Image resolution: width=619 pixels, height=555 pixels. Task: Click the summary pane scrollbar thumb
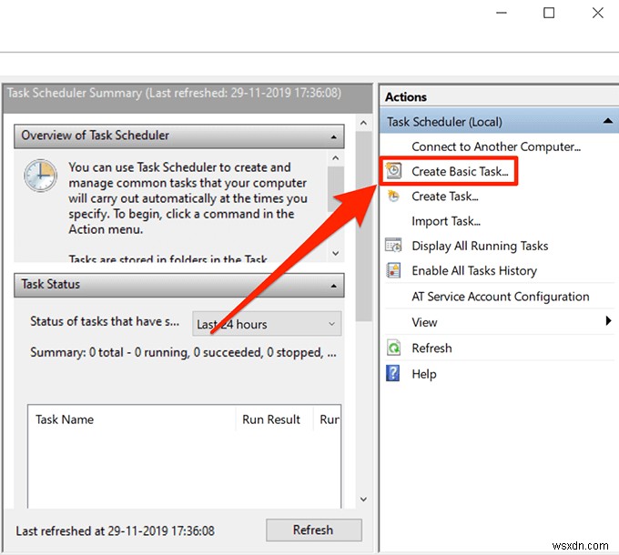tap(363, 227)
